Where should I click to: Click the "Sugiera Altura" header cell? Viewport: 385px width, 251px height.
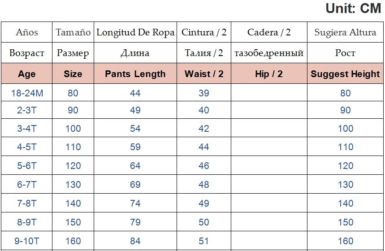[345, 32]
